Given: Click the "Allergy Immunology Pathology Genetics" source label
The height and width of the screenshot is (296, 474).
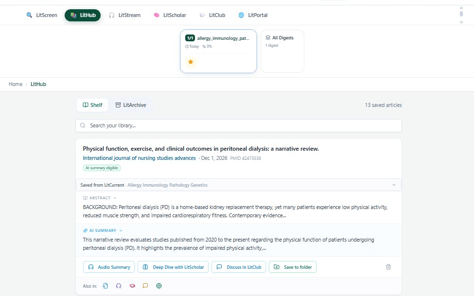Looking at the screenshot, I should [x=167, y=185].
